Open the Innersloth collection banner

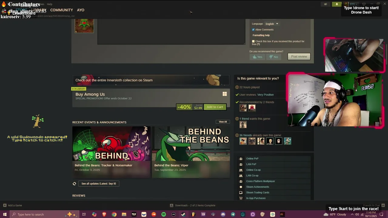[151, 80]
